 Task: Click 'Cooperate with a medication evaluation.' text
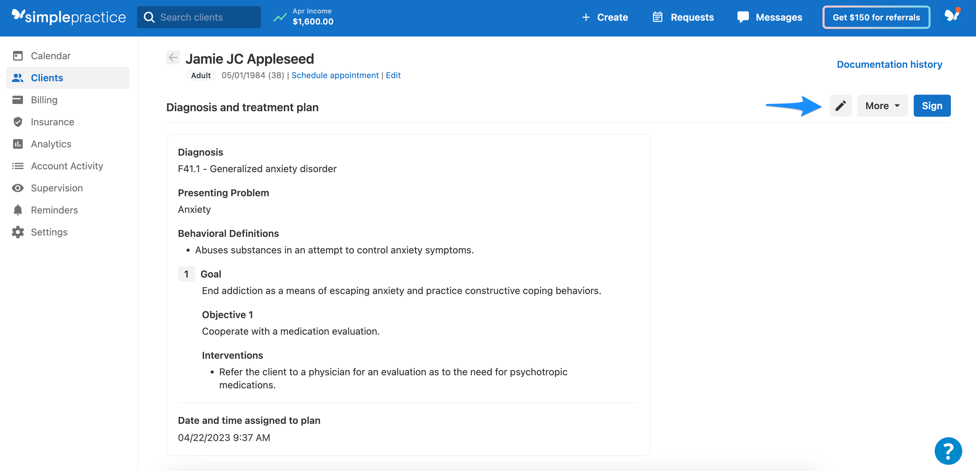290,331
